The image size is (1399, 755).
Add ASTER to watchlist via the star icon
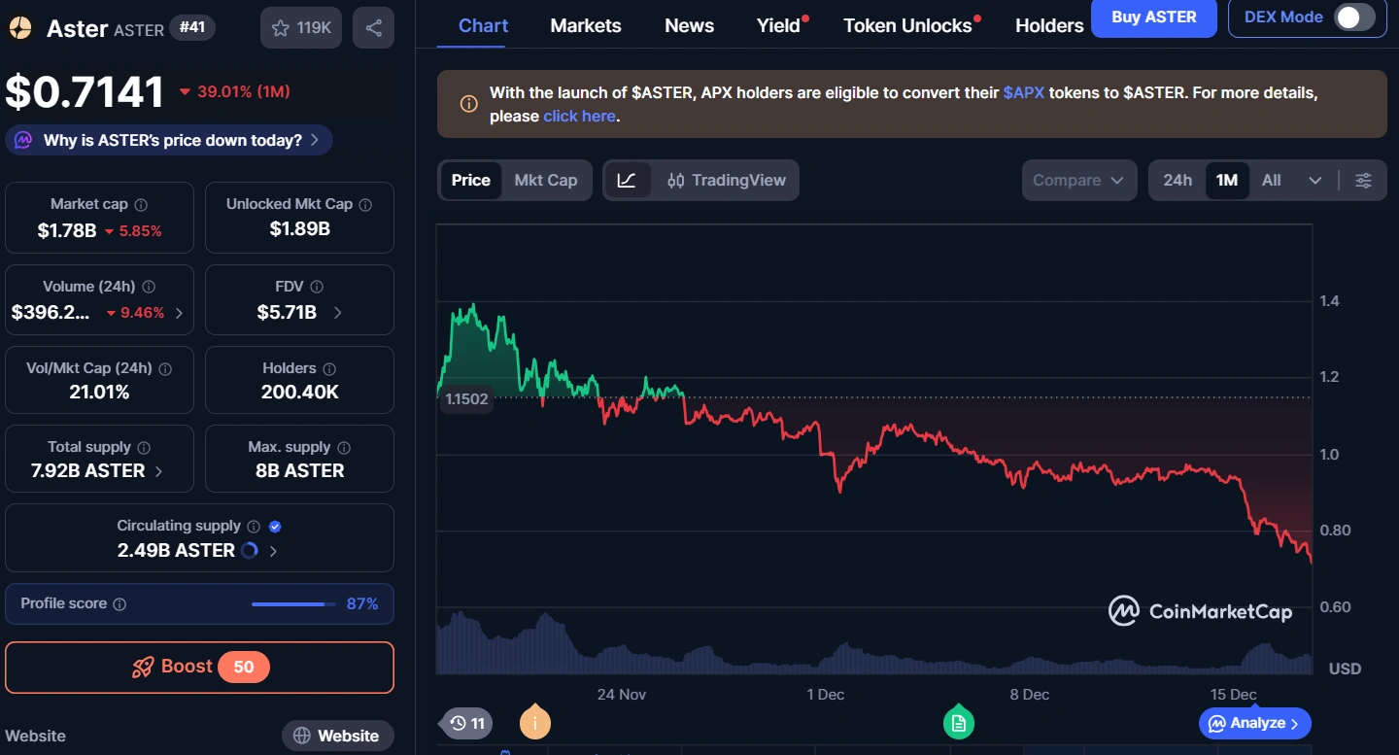(x=283, y=27)
